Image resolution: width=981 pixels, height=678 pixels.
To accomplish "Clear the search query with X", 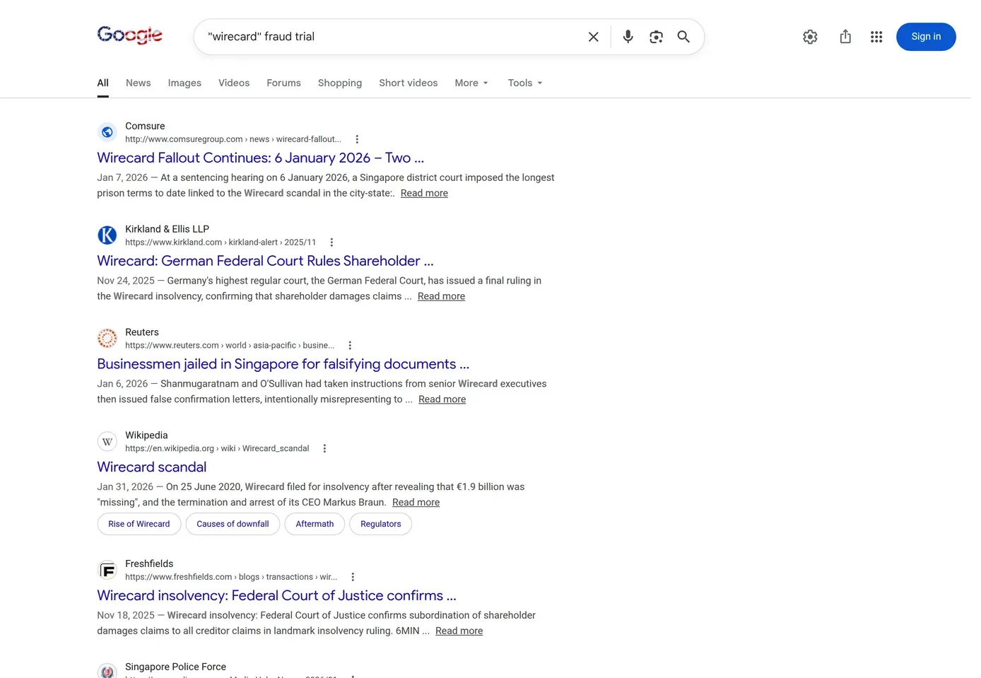I will (x=594, y=37).
